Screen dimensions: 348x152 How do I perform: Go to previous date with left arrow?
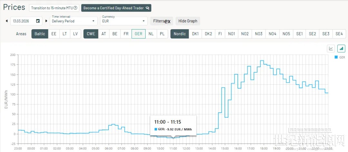6,21
